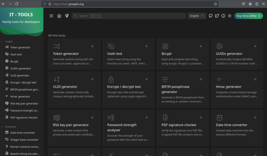Screen dimensions: 267x156
Task: Favorite the Hash text tool with its heart
Action: [147, 46]
